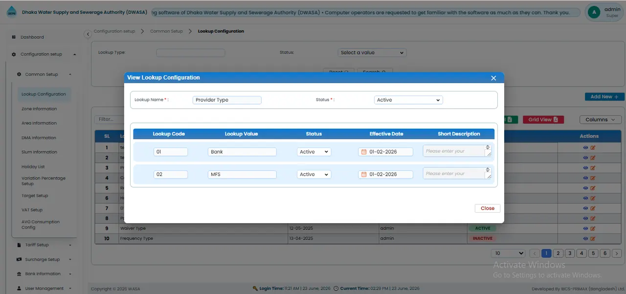Edit the Frequency Type row with the pencil icon
This screenshot has width=626, height=294.
[x=593, y=239]
